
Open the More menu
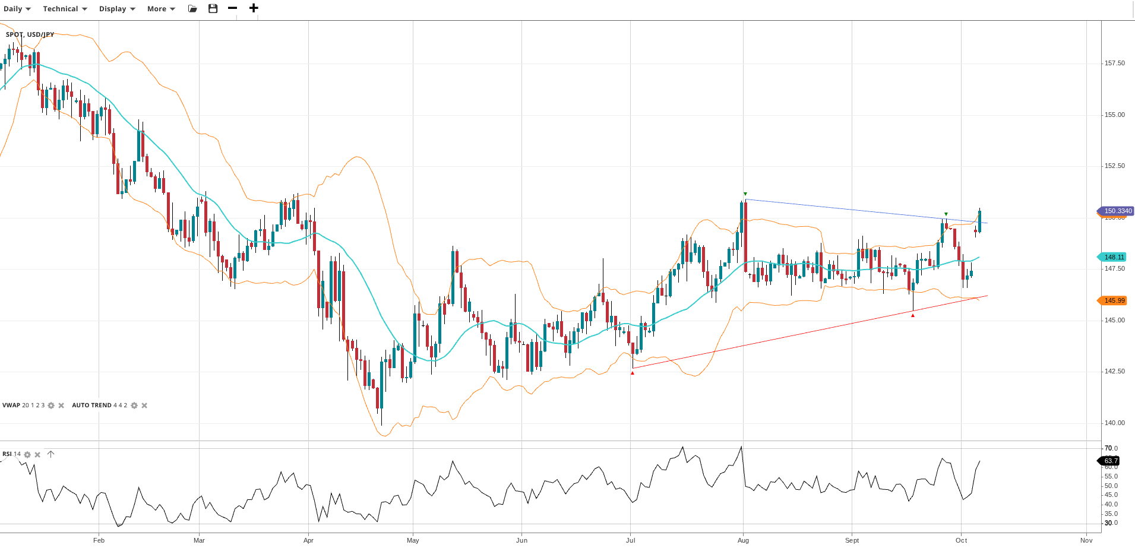coord(161,9)
